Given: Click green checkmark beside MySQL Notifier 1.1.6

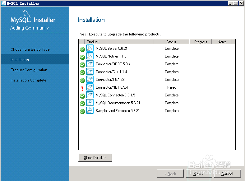Looking at the screenshot, I should [82, 57].
